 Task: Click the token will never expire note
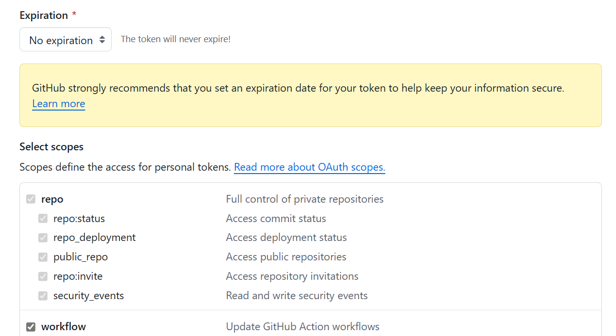(x=176, y=39)
